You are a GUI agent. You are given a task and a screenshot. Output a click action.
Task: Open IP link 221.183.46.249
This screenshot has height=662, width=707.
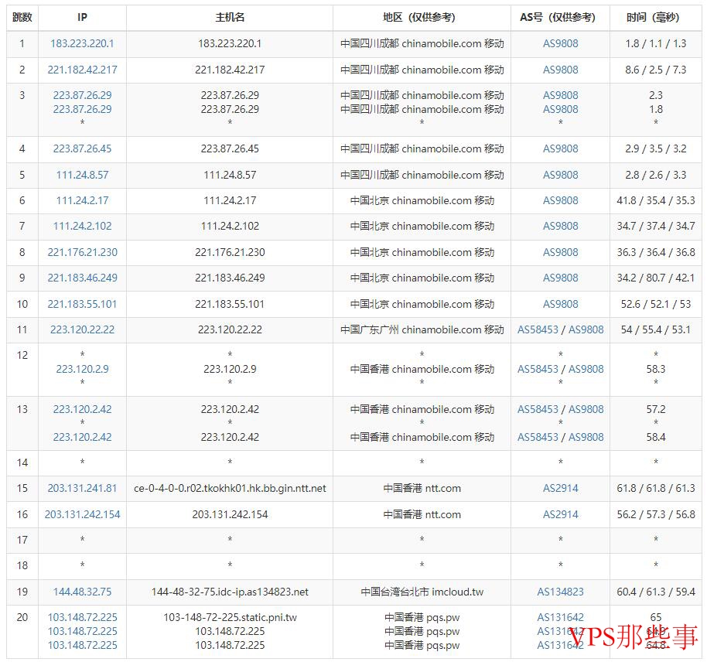click(82, 278)
